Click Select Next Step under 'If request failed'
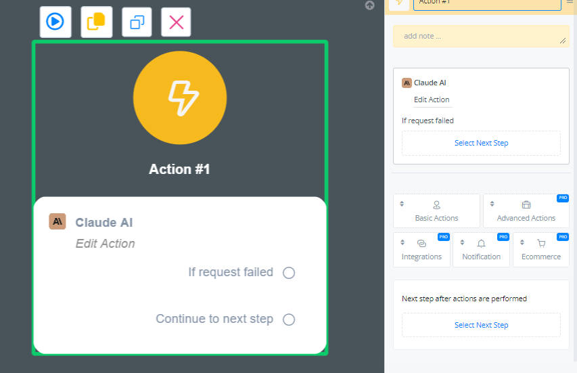 (x=481, y=143)
